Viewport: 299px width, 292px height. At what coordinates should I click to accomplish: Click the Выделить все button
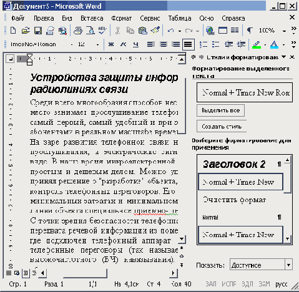(220, 110)
